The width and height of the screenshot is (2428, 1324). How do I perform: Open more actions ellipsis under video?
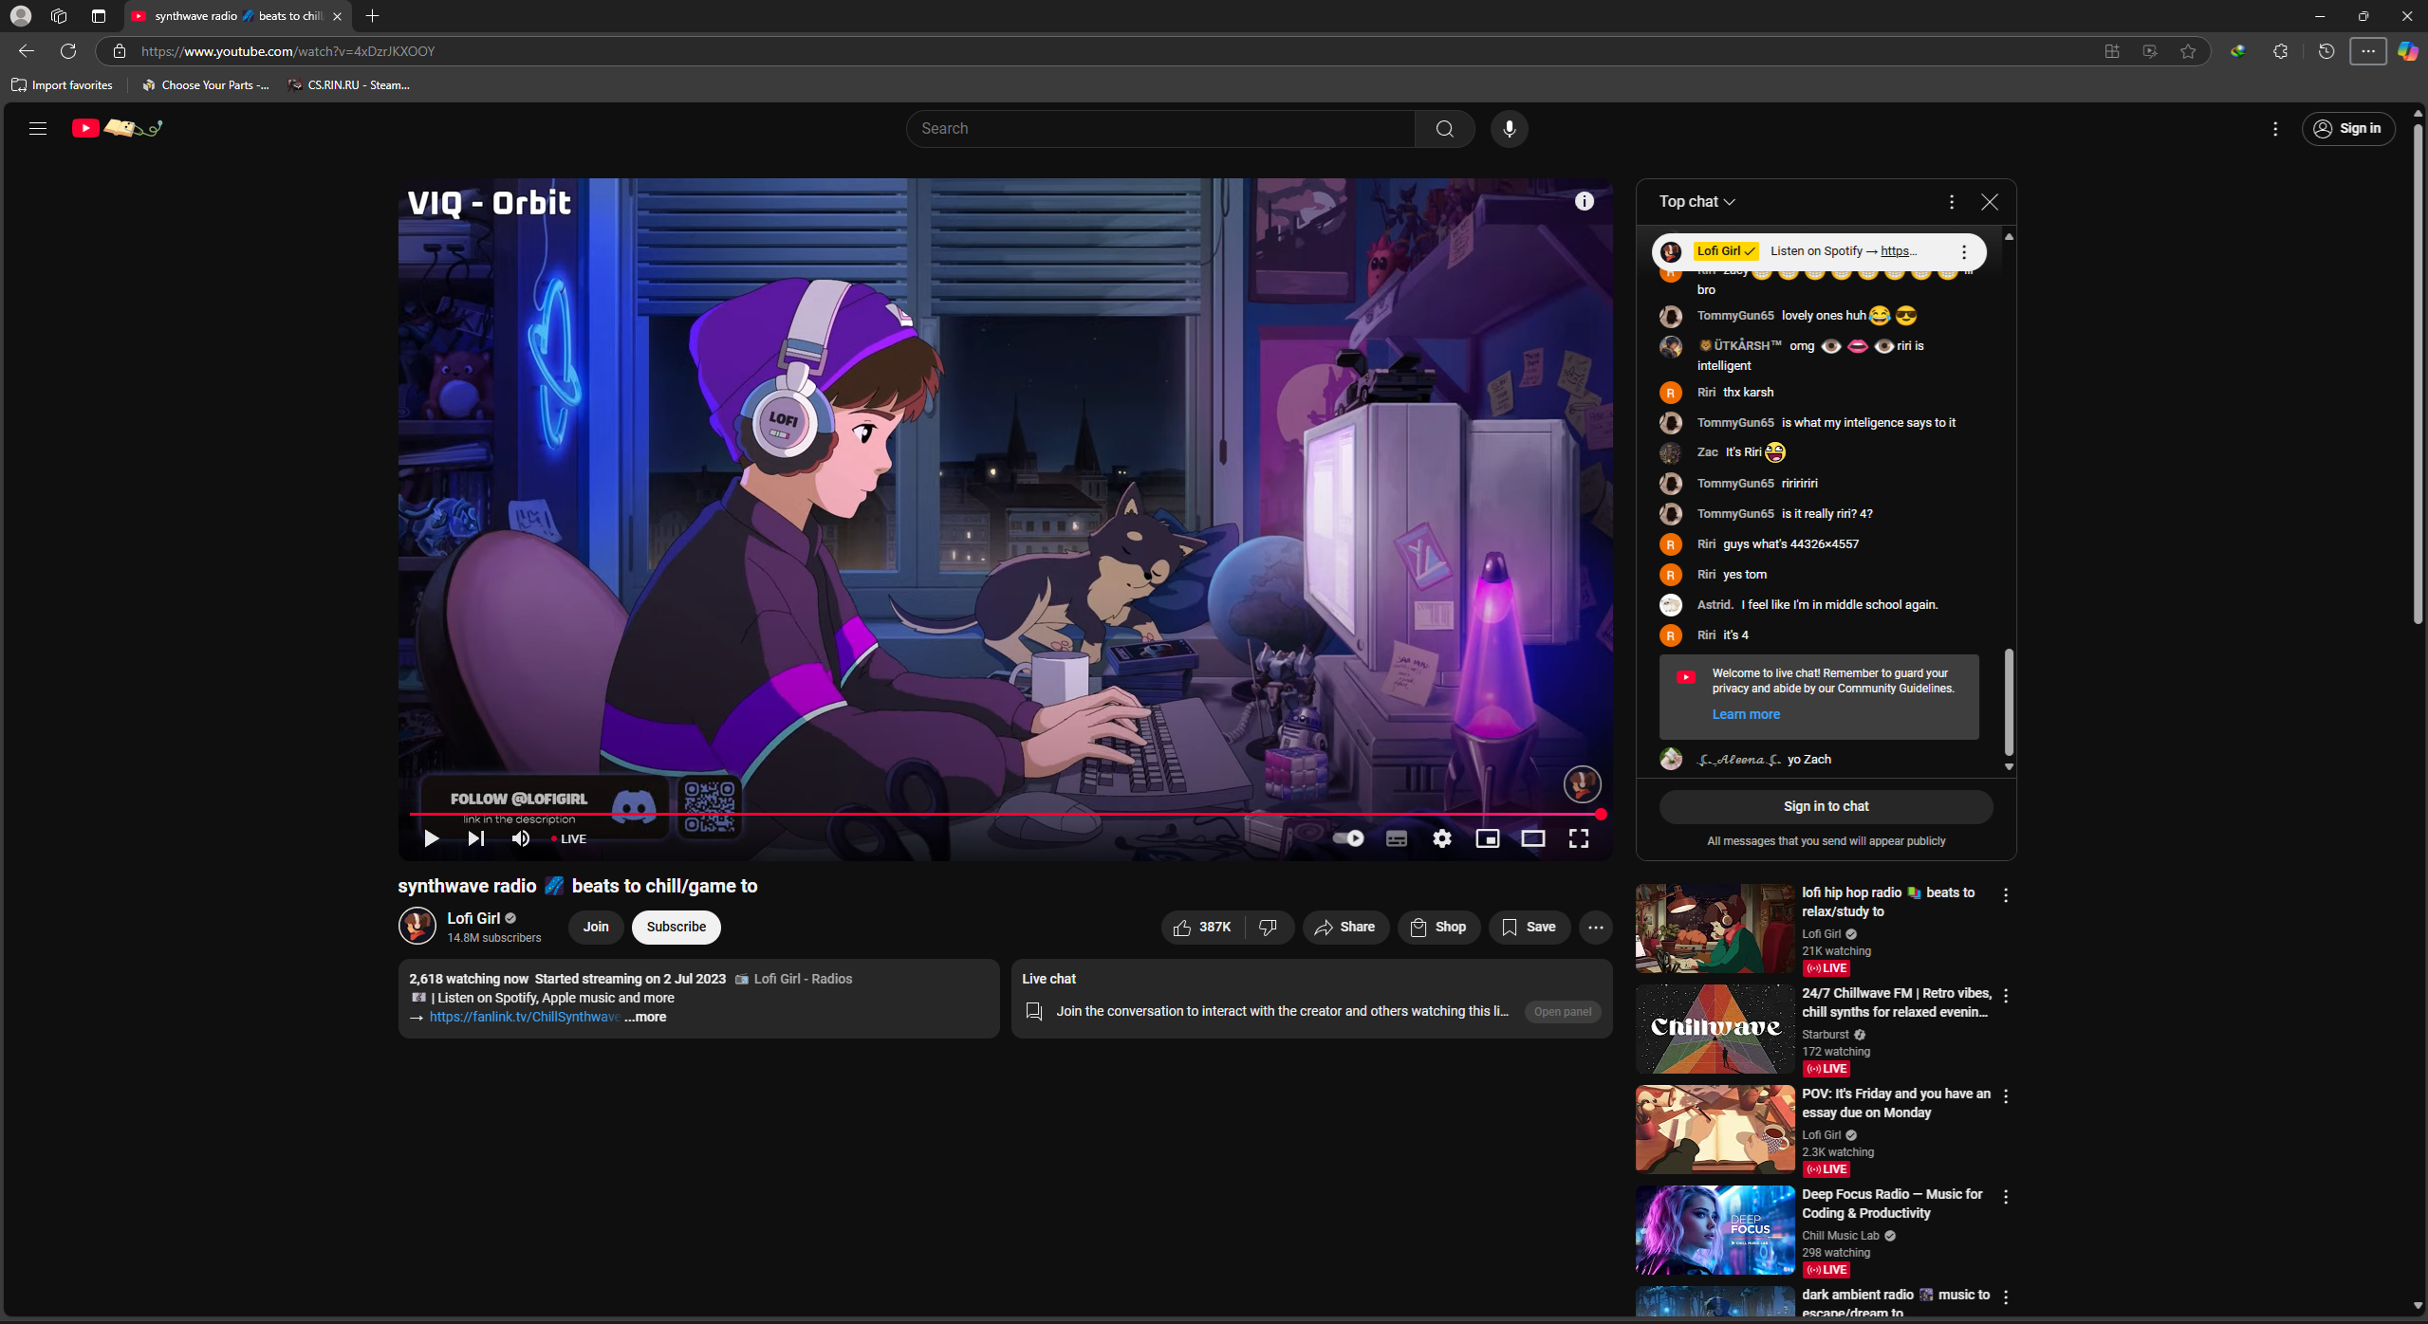tap(1596, 927)
